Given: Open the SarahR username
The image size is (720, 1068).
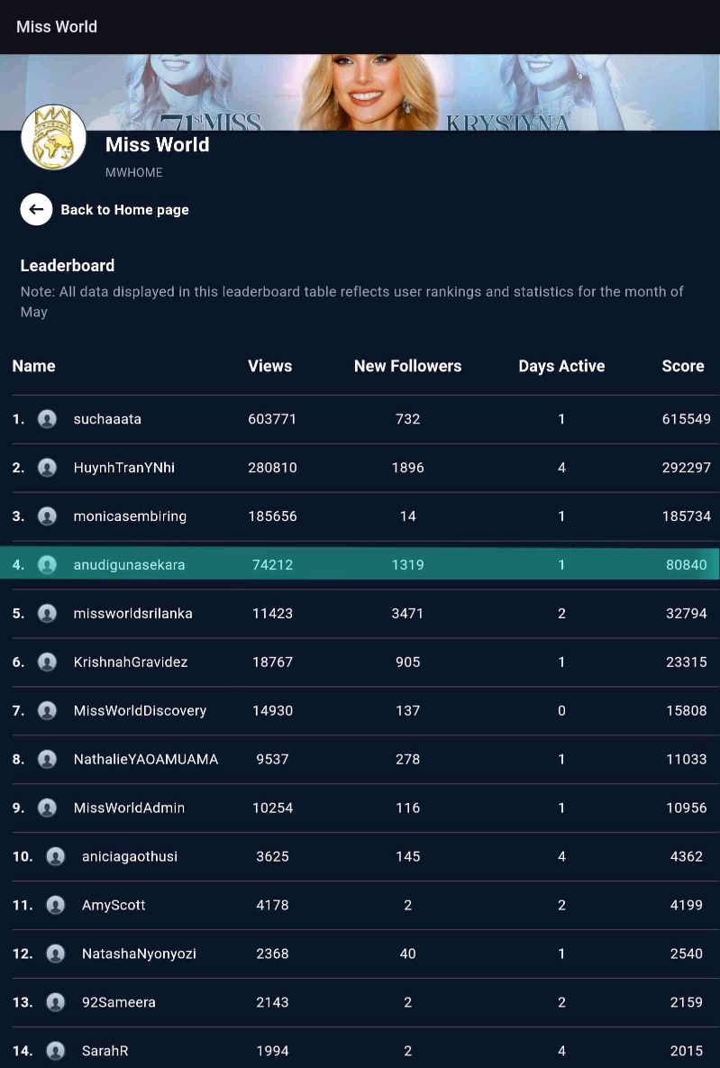Looking at the screenshot, I should tap(105, 1050).
